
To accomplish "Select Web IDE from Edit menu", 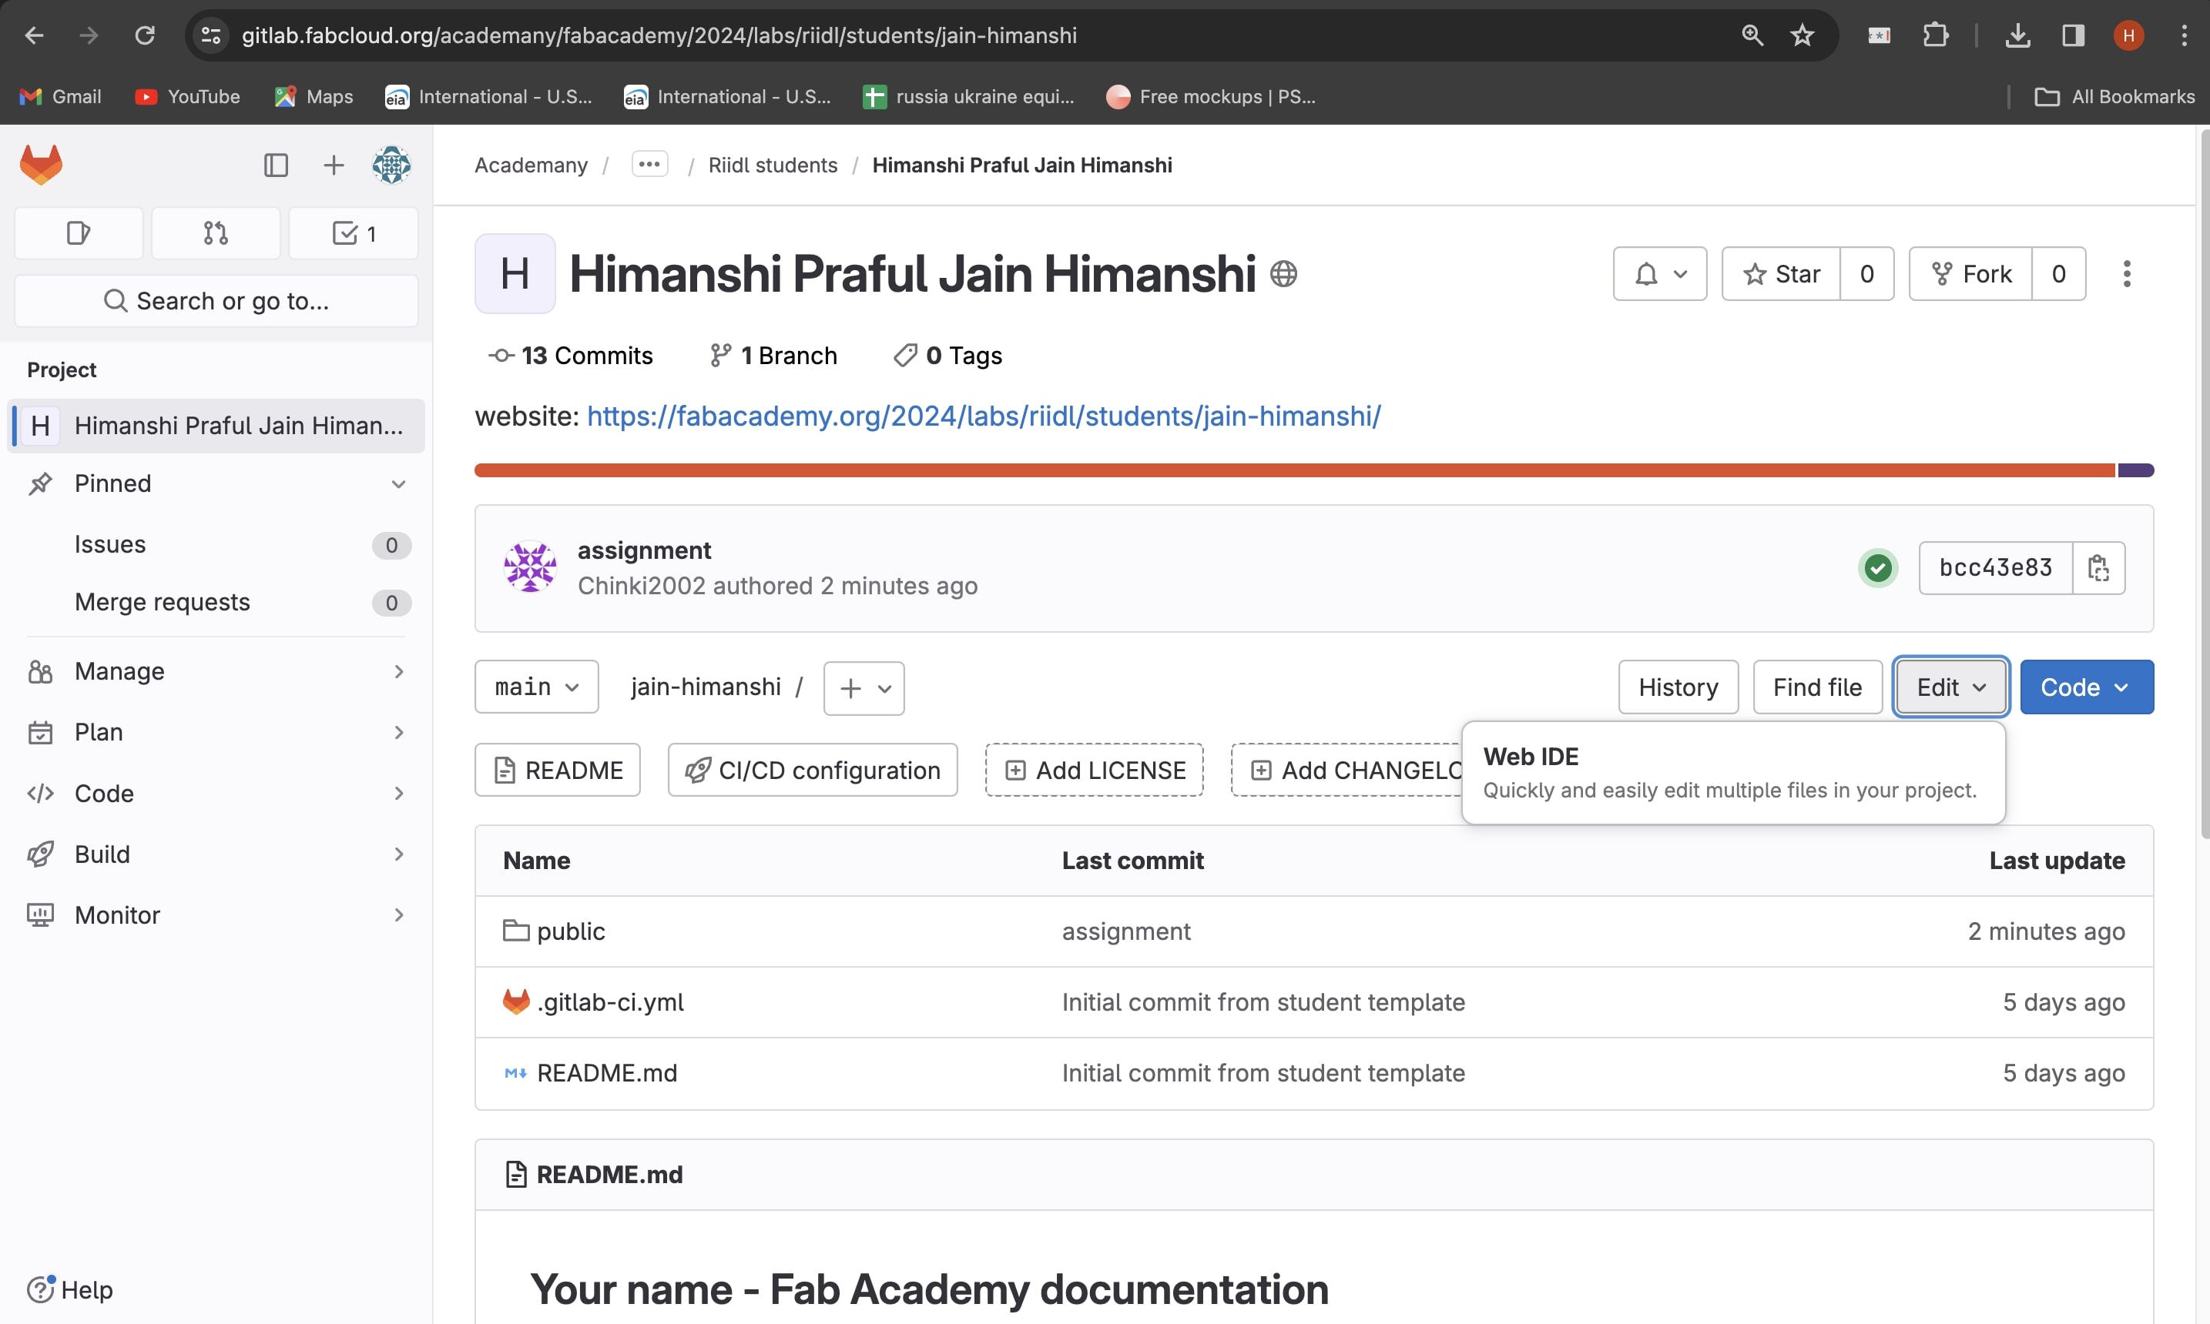I will click(1733, 773).
